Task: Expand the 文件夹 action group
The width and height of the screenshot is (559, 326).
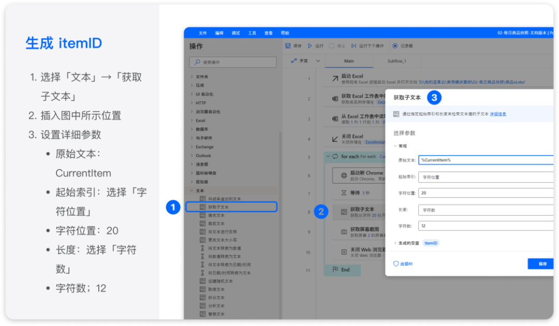Action: pos(192,77)
